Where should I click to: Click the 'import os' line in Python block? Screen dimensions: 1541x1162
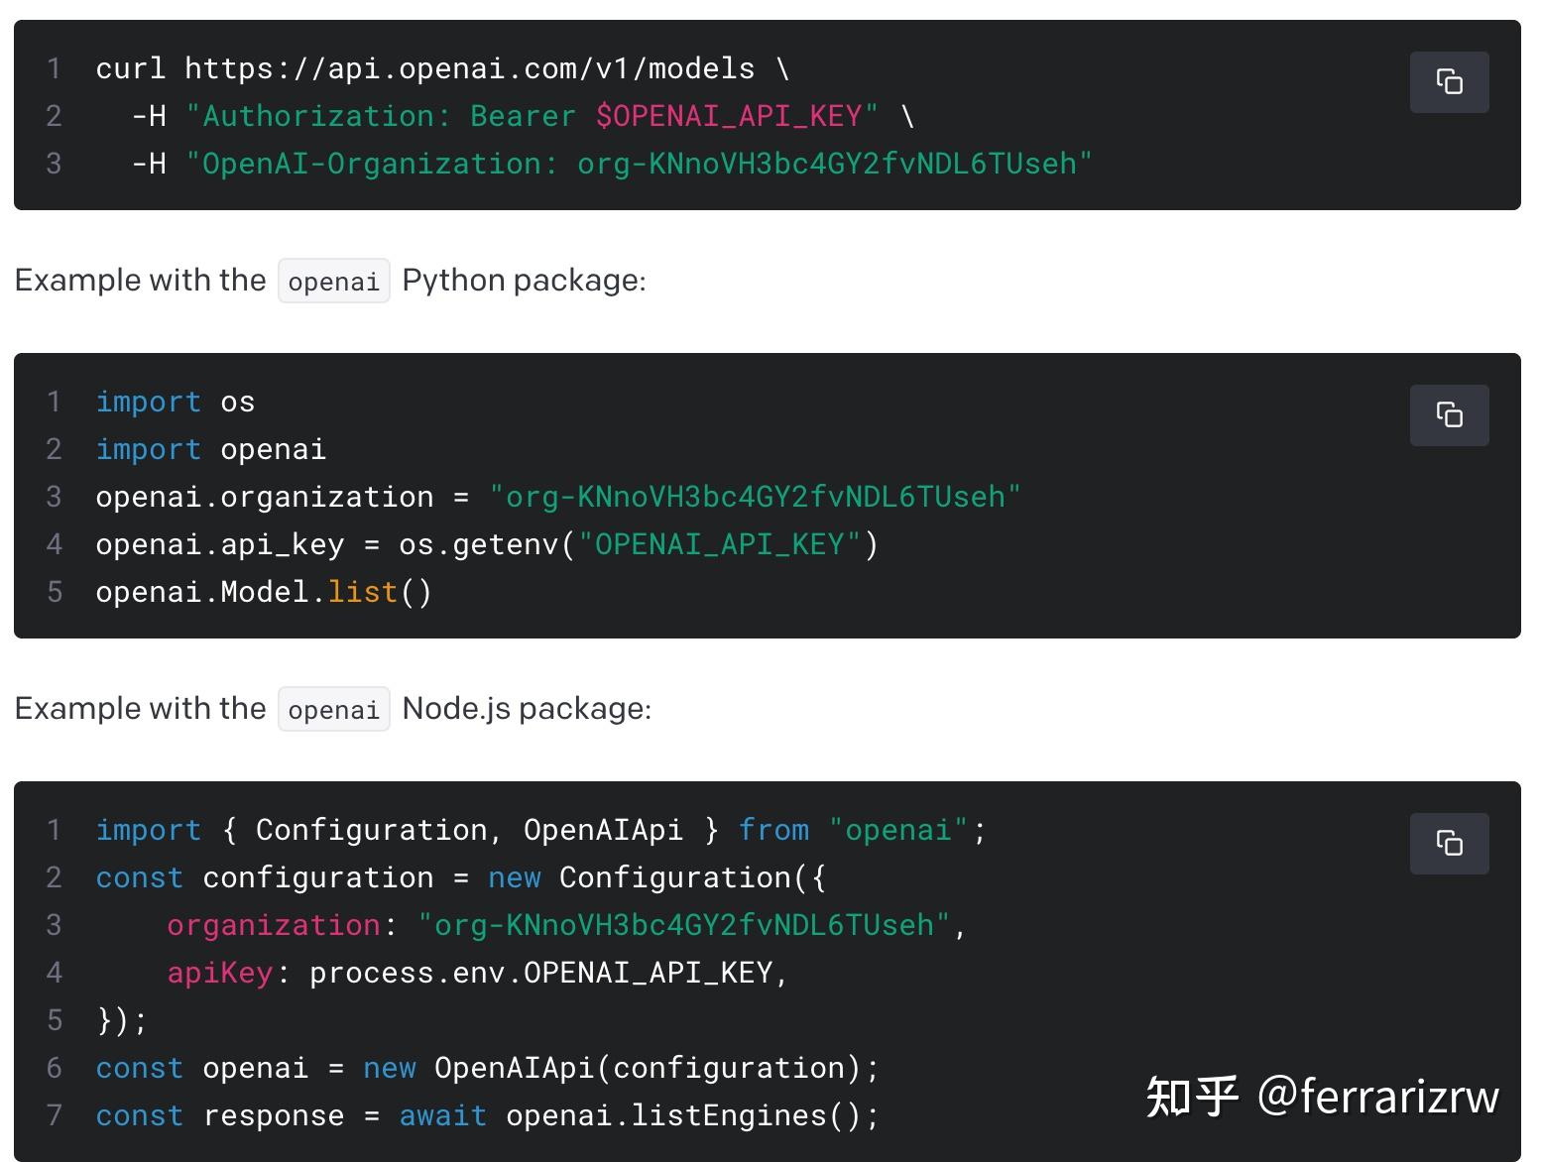point(176,402)
